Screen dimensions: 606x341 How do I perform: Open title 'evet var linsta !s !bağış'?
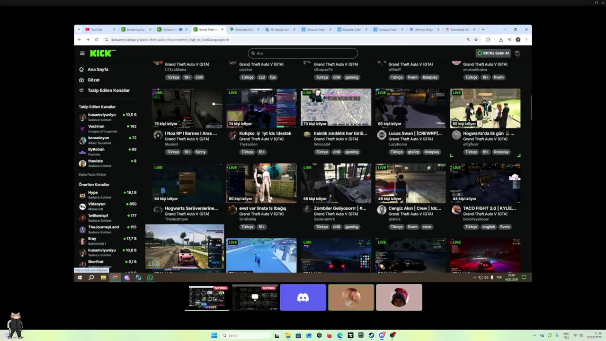click(263, 208)
